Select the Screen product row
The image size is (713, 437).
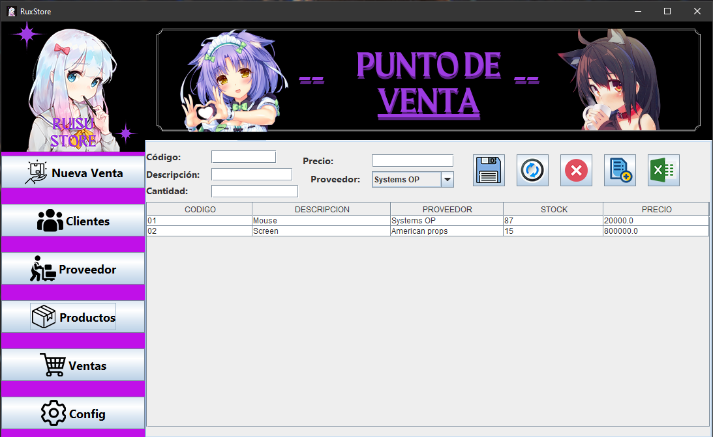coord(320,231)
